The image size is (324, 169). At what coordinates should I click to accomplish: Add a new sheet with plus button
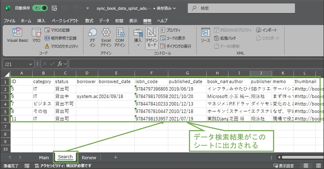[116, 157]
